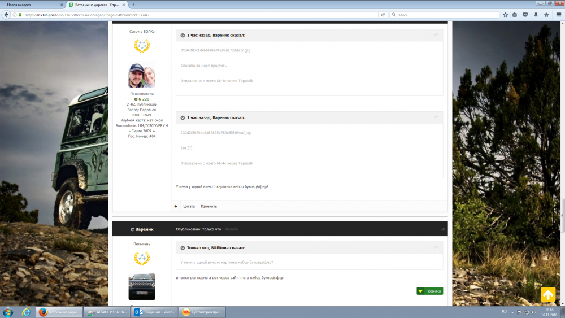Collapse the second Вареник quote block

(x=182, y=117)
